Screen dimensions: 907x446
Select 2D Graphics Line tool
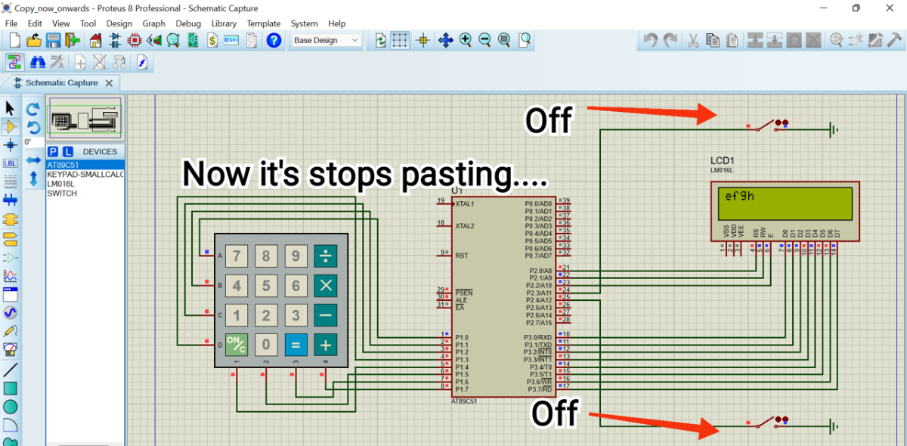click(10, 370)
